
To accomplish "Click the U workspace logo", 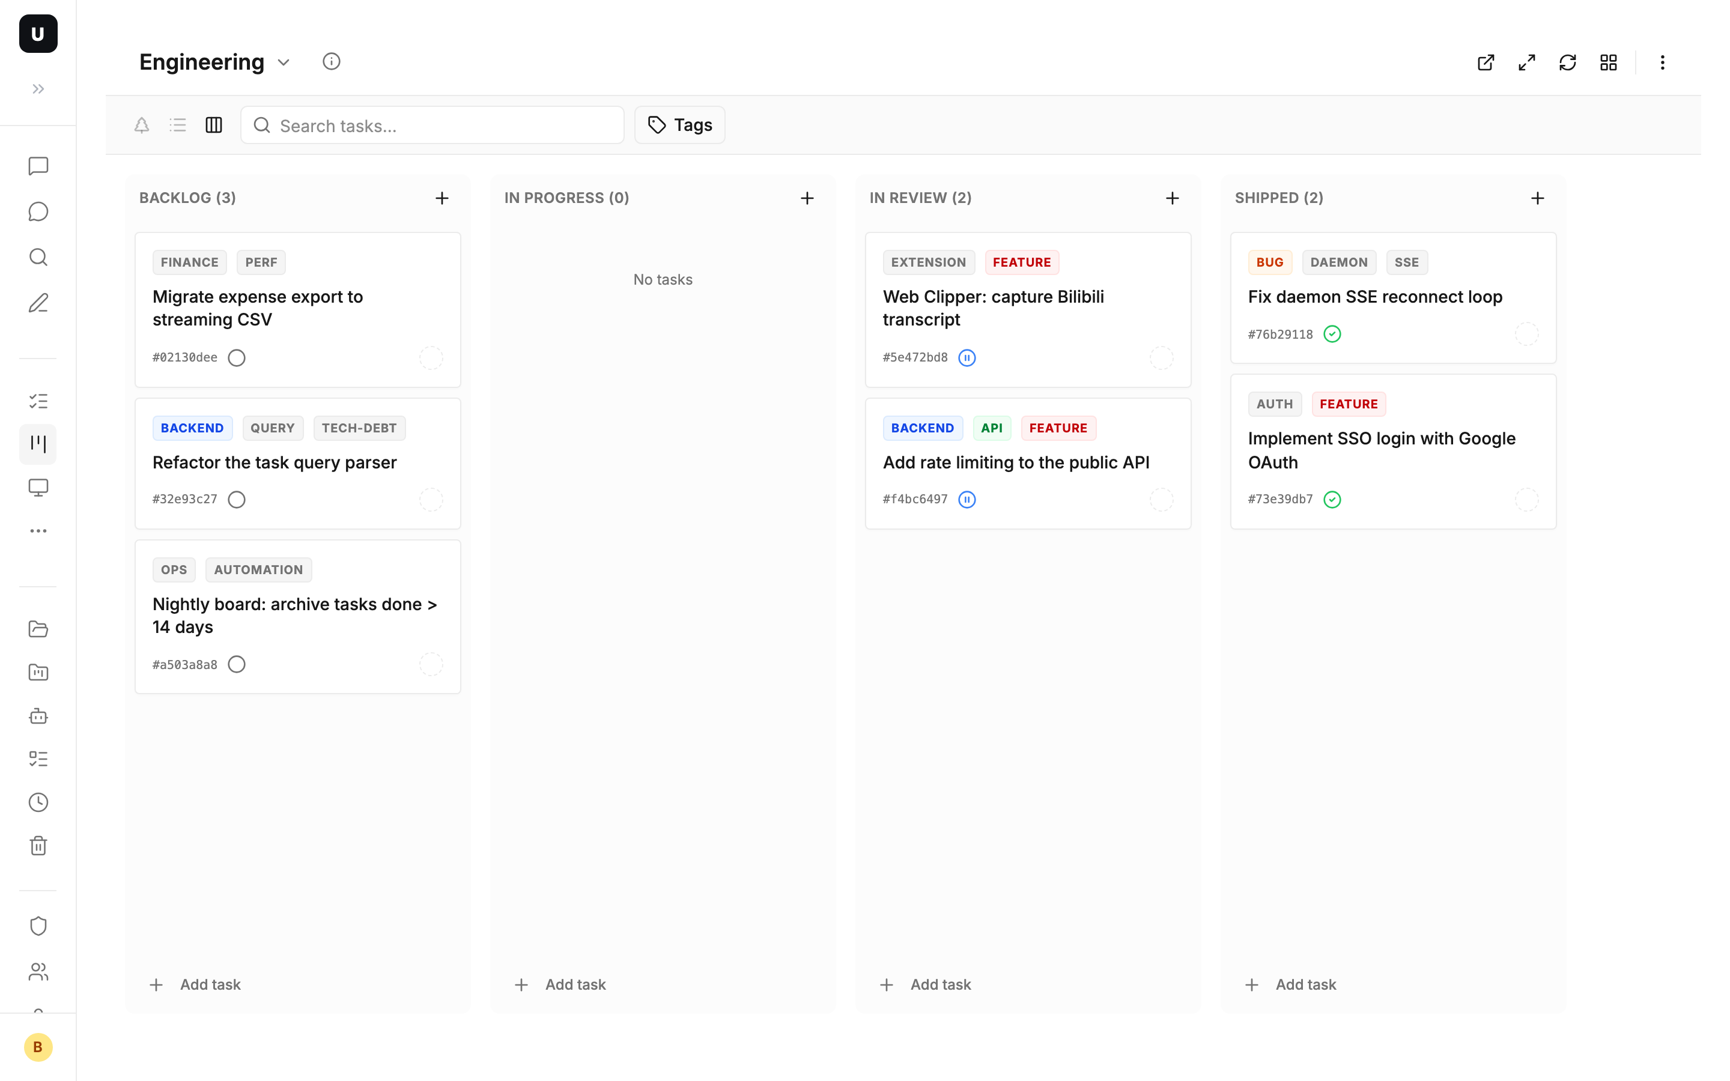I will [x=38, y=34].
